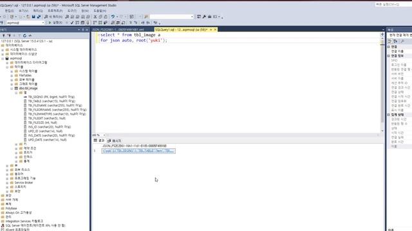Open Properties window via wrench icon
Image resolution: width=412 pixels, height=231 pixels.
point(204,17)
